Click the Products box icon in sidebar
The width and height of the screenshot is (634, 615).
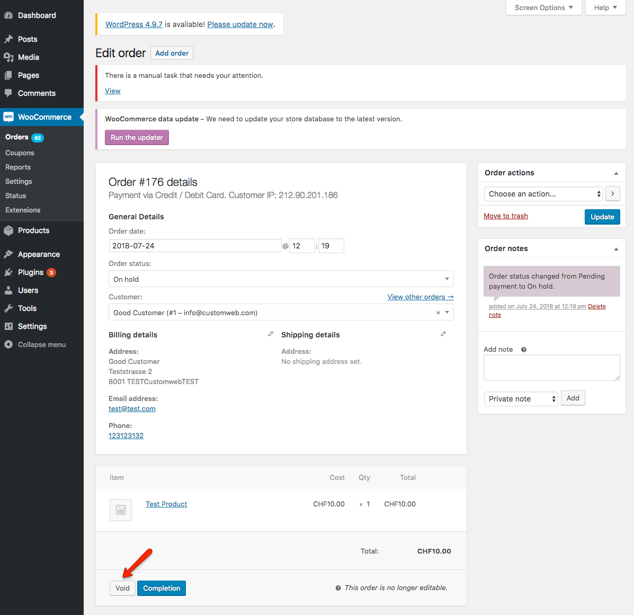pos(8,230)
